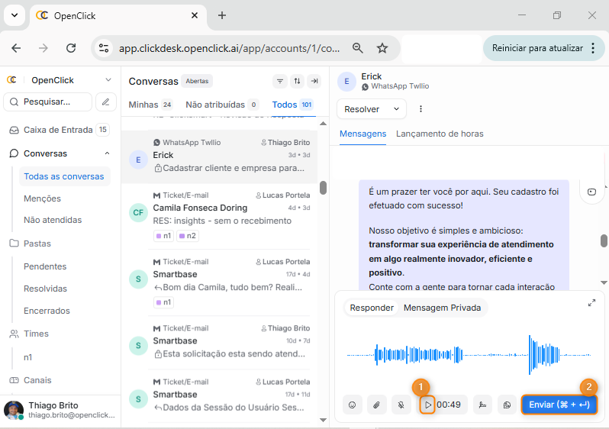
Task: Switch to Lançamento de horas tab
Action: (x=440, y=134)
